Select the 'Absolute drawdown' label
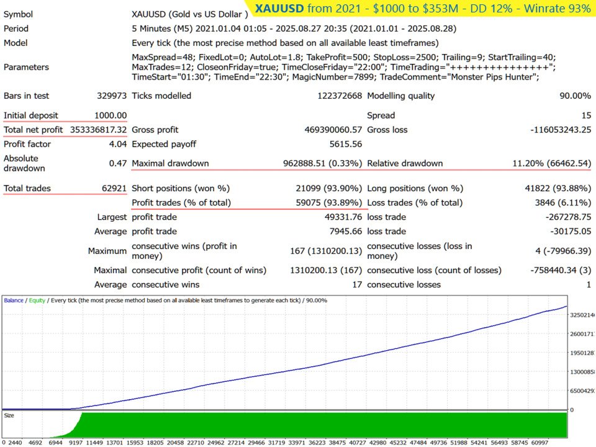 24,163
